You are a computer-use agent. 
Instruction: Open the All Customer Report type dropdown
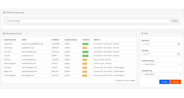(x=88, y=21)
